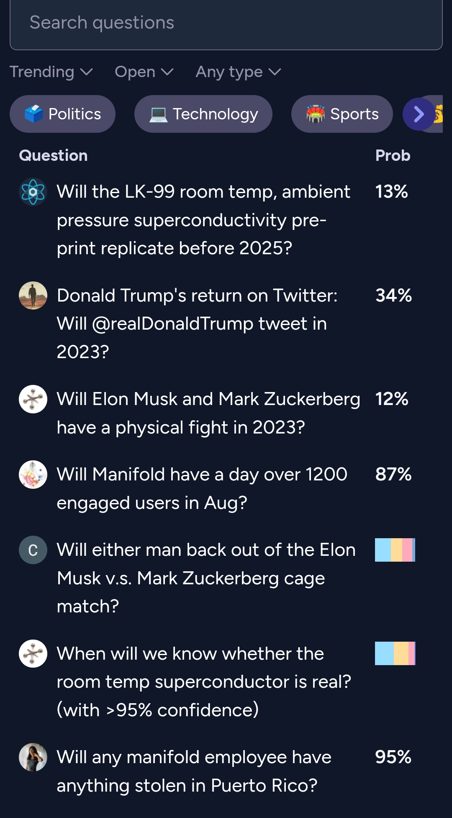Click the superconductor timing answer color bar
Viewport: 452px width, 818px height.
(x=395, y=653)
